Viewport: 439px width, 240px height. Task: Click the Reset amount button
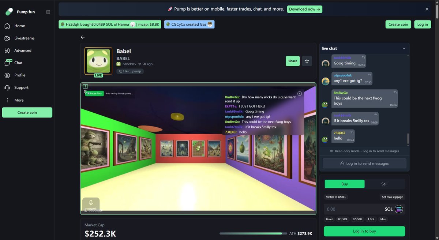(329, 219)
